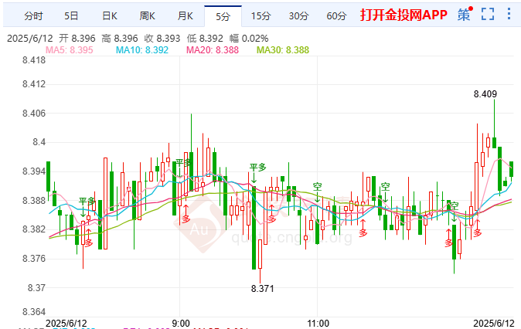Click the 8.388 price axis label

[x=34, y=201]
